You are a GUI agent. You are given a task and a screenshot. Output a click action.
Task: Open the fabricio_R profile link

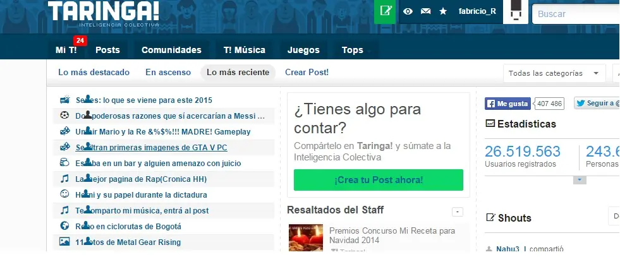pyautogui.click(x=477, y=11)
